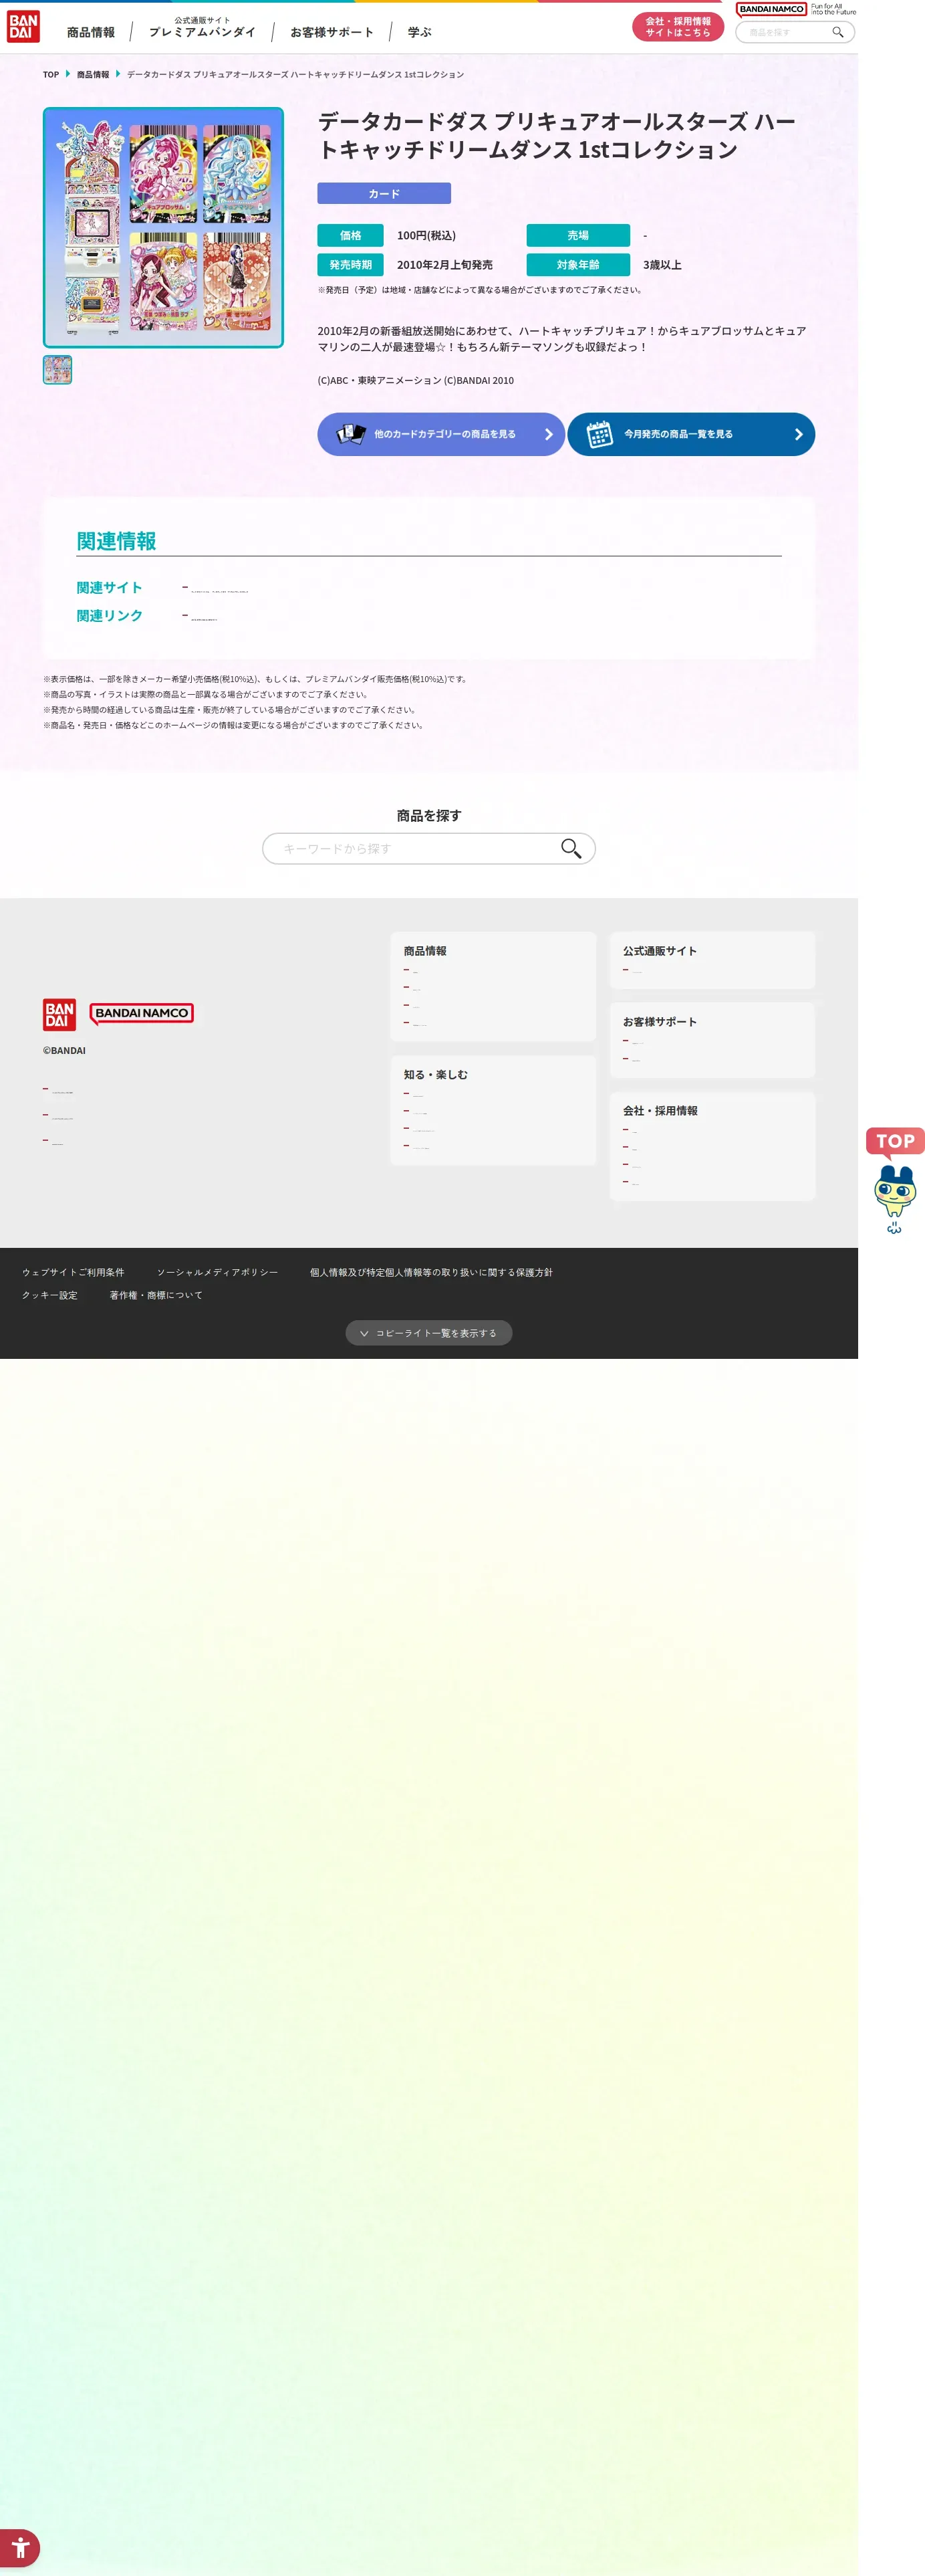This screenshot has width=925, height=2576.
Task: Click the 知る・楽しむ footer heading
Action: pos(436,1075)
